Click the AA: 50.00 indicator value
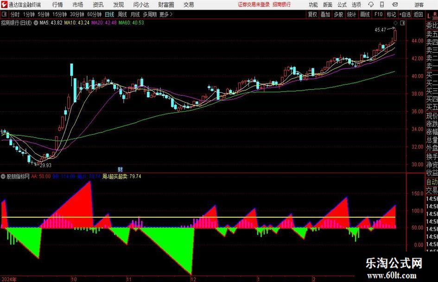Image resolution: width=438 pixels, height=282 pixels. click(41, 176)
